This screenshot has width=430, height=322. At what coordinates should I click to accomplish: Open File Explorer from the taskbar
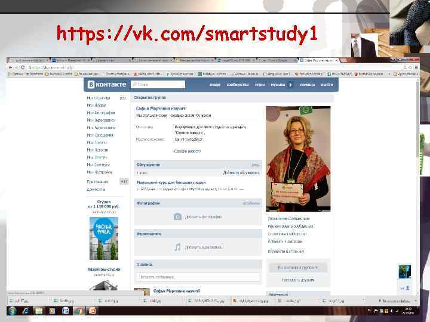(x=39, y=311)
